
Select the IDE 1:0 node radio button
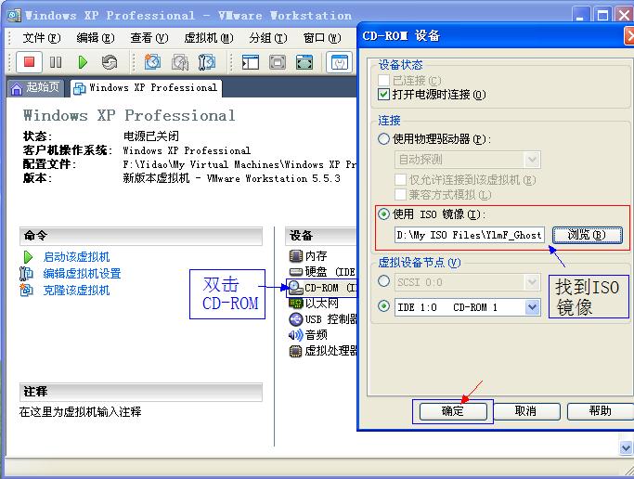point(383,306)
